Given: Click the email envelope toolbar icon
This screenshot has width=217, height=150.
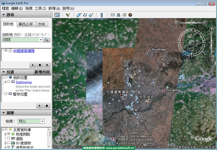Looking at the screenshot, I should coord(113,15).
